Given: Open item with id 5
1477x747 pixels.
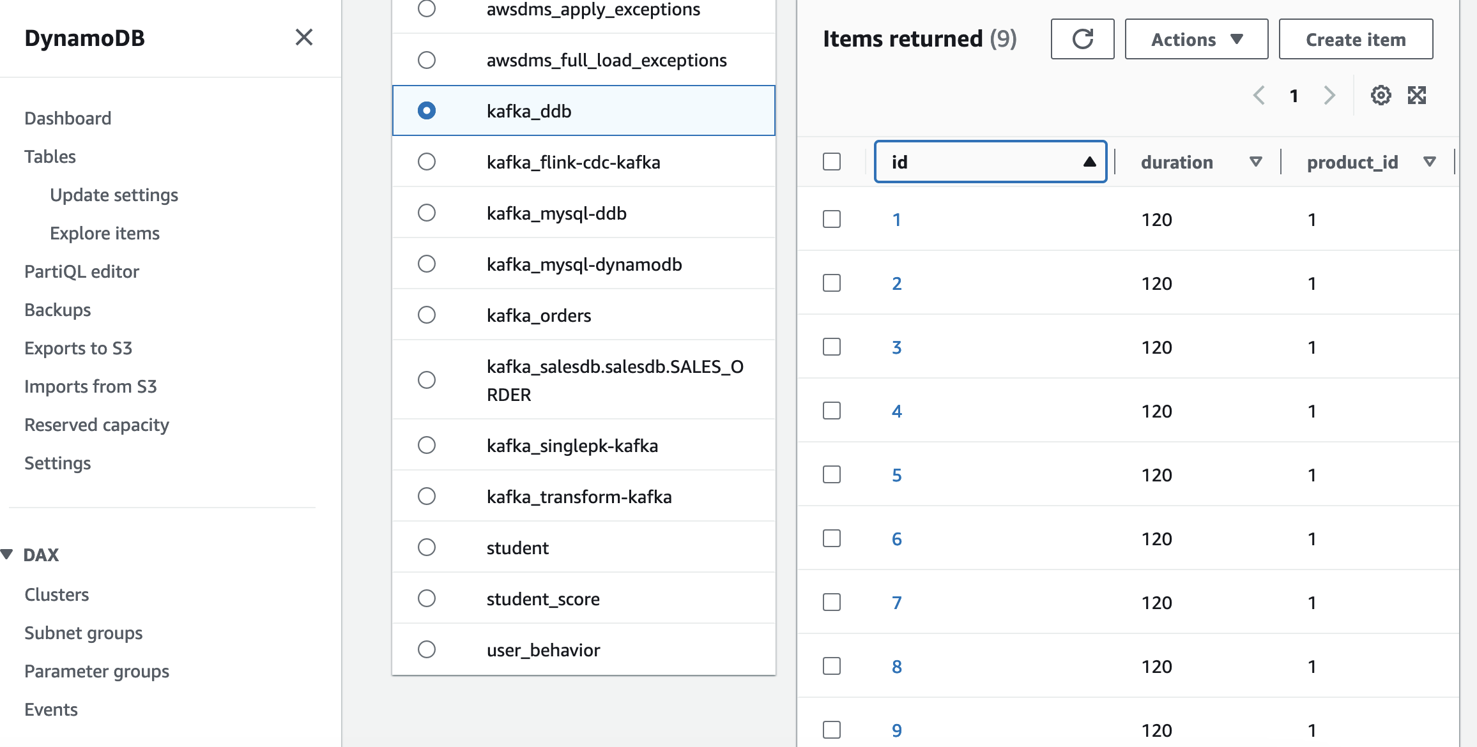Looking at the screenshot, I should click(x=897, y=475).
